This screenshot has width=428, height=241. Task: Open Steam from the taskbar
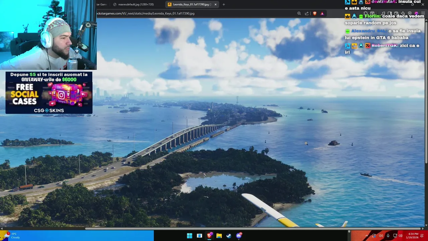pos(229,236)
